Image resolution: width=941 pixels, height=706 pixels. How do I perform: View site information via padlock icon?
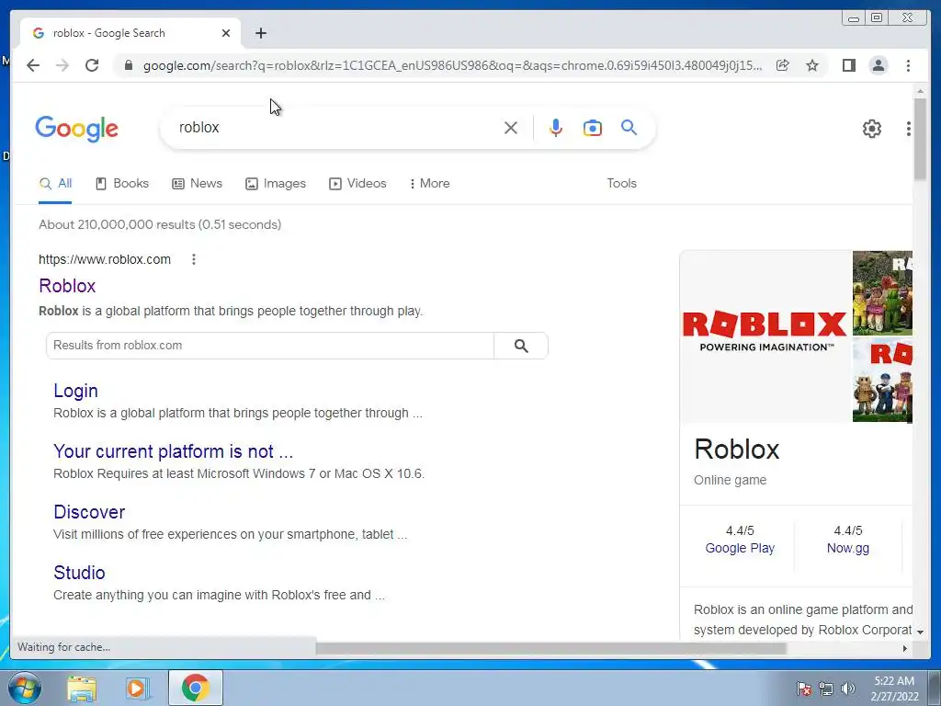click(129, 65)
